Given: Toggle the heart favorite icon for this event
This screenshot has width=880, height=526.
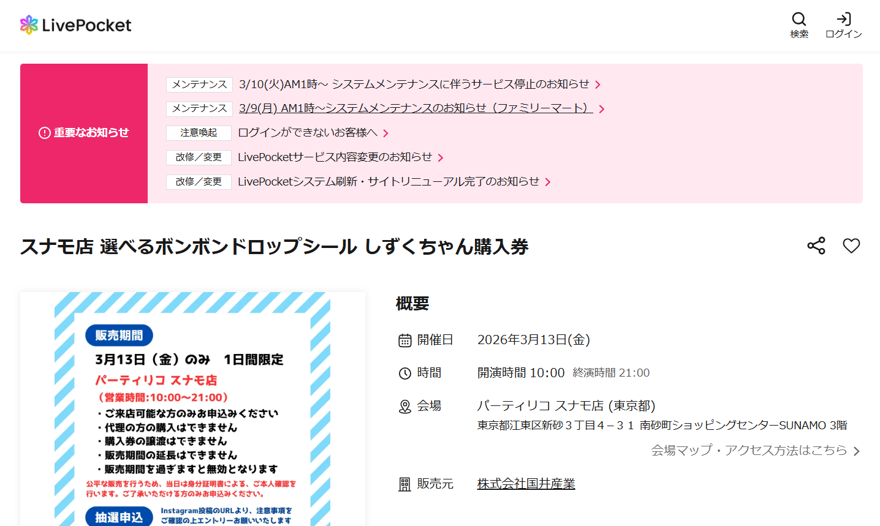Looking at the screenshot, I should [851, 246].
